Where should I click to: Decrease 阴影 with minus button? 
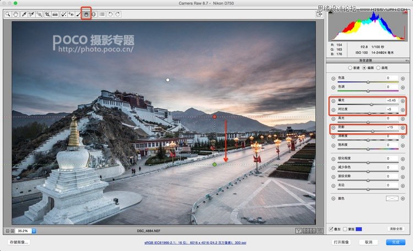pos(334,128)
